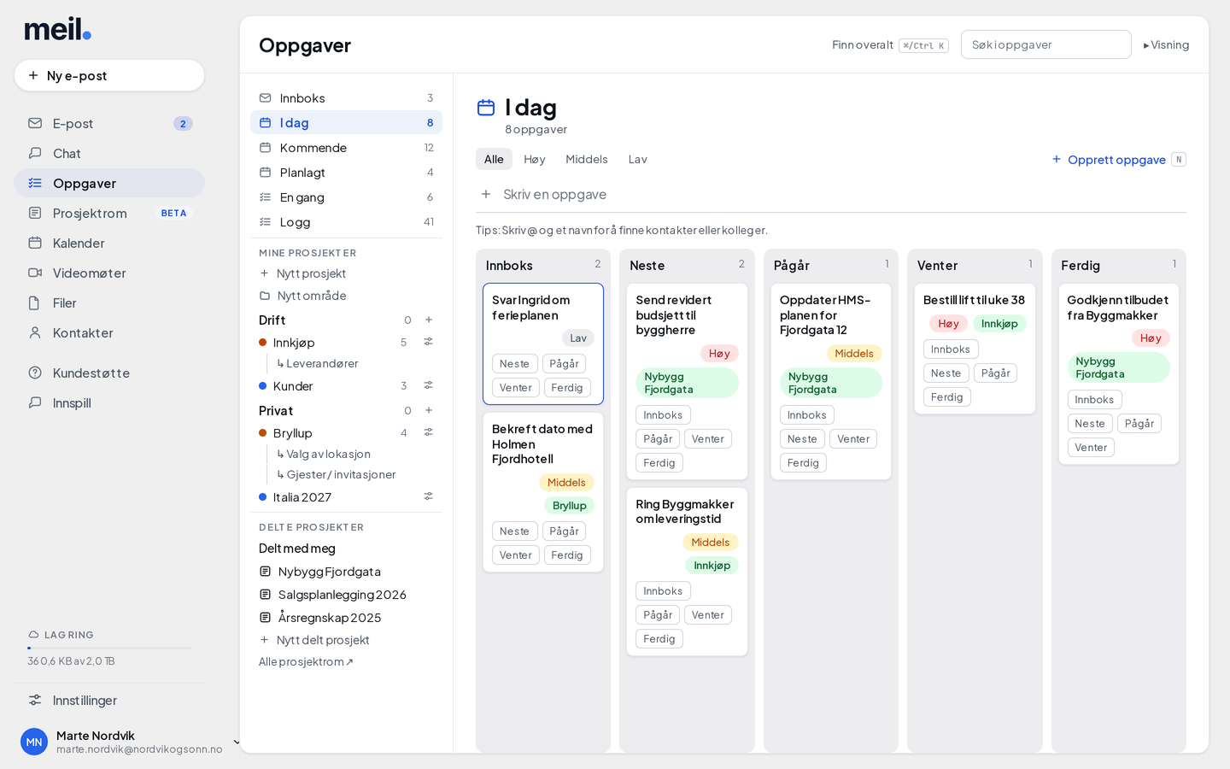Select Kommende task list
Image resolution: width=1230 pixels, height=769 pixels.
(x=346, y=148)
